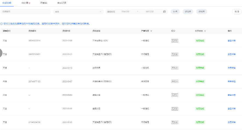Image resolution: width=242 pixels, height=130 pixels.
Task: Click 虚假交易 type in the 2022-09-10 row
Action: [96, 68]
